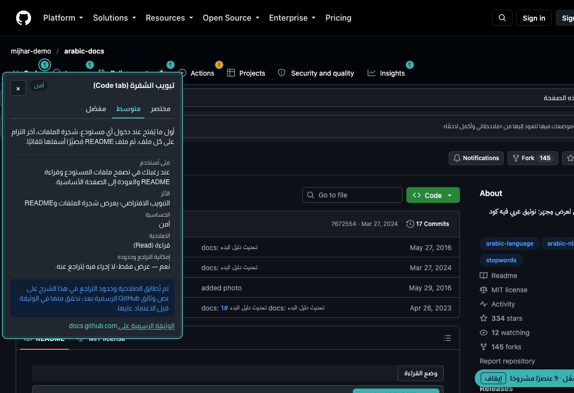Select the متوسط detail-level tab in popup
The width and height of the screenshot is (574, 393).
coord(128,109)
